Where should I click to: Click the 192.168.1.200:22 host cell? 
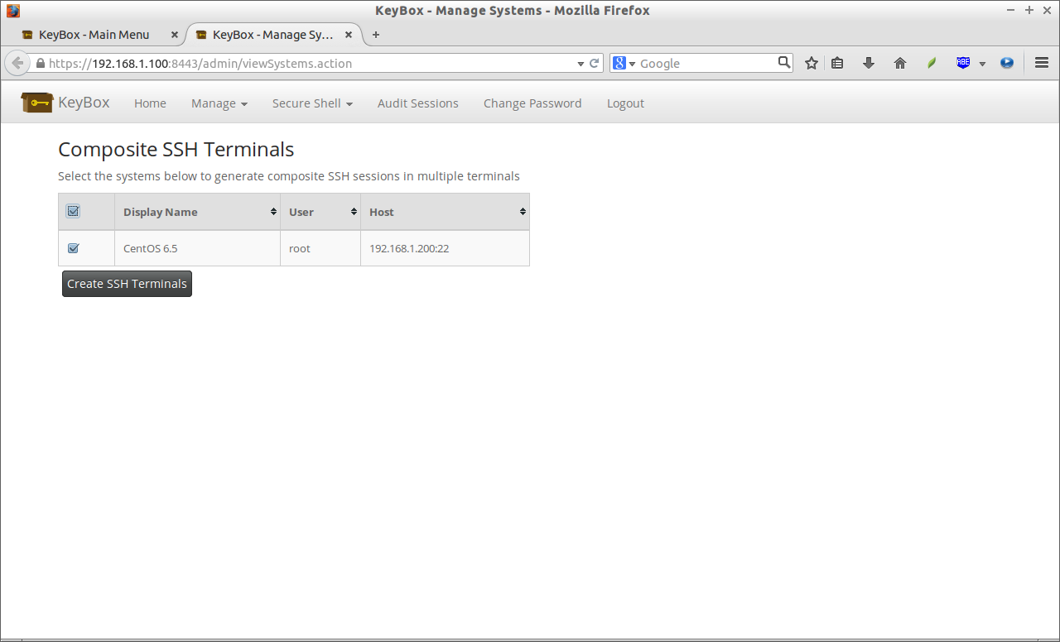[x=445, y=248]
